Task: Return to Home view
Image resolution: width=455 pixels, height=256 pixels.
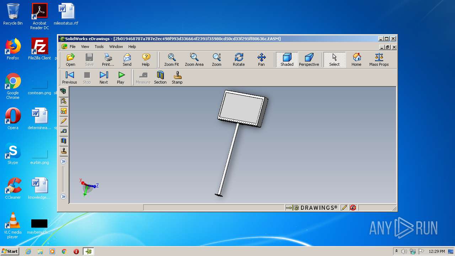Action: pos(356,59)
